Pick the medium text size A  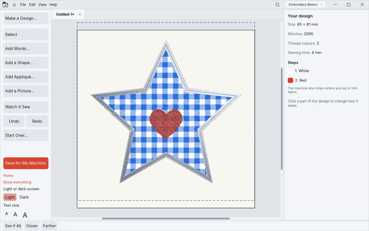point(15,214)
